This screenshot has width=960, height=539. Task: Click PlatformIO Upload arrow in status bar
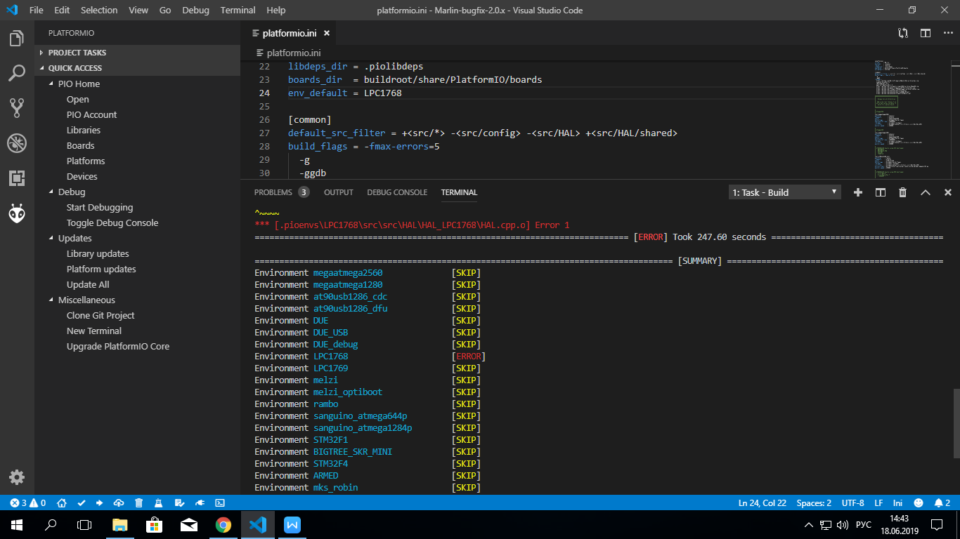[99, 503]
